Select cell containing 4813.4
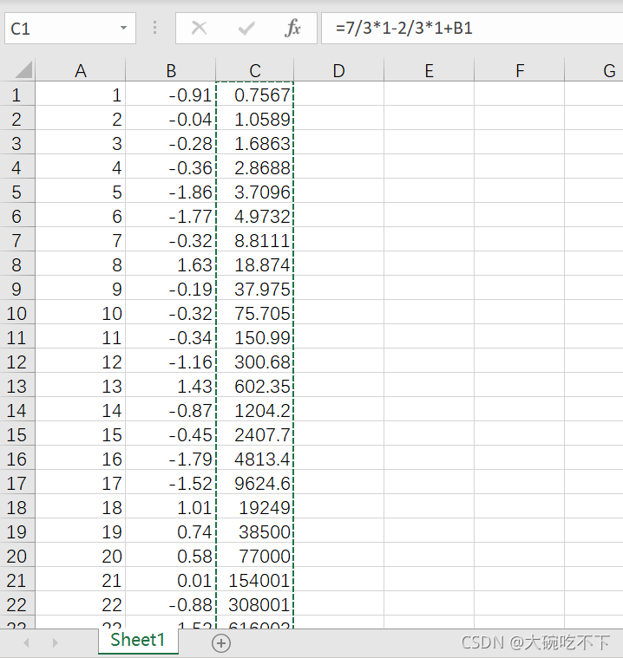Image resolution: width=623 pixels, height=658 pixels. click(254, 459)
